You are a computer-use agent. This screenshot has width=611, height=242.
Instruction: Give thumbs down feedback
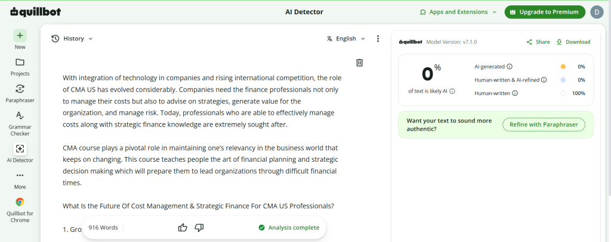199,228
